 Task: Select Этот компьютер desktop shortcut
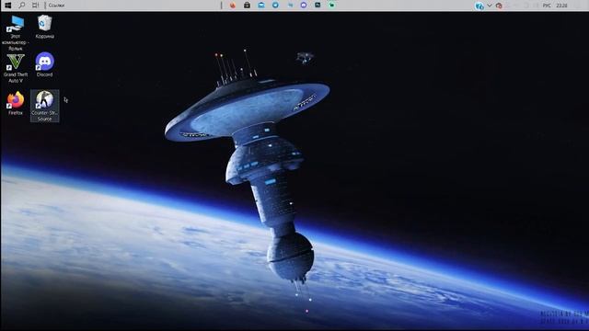pos(16,33)
